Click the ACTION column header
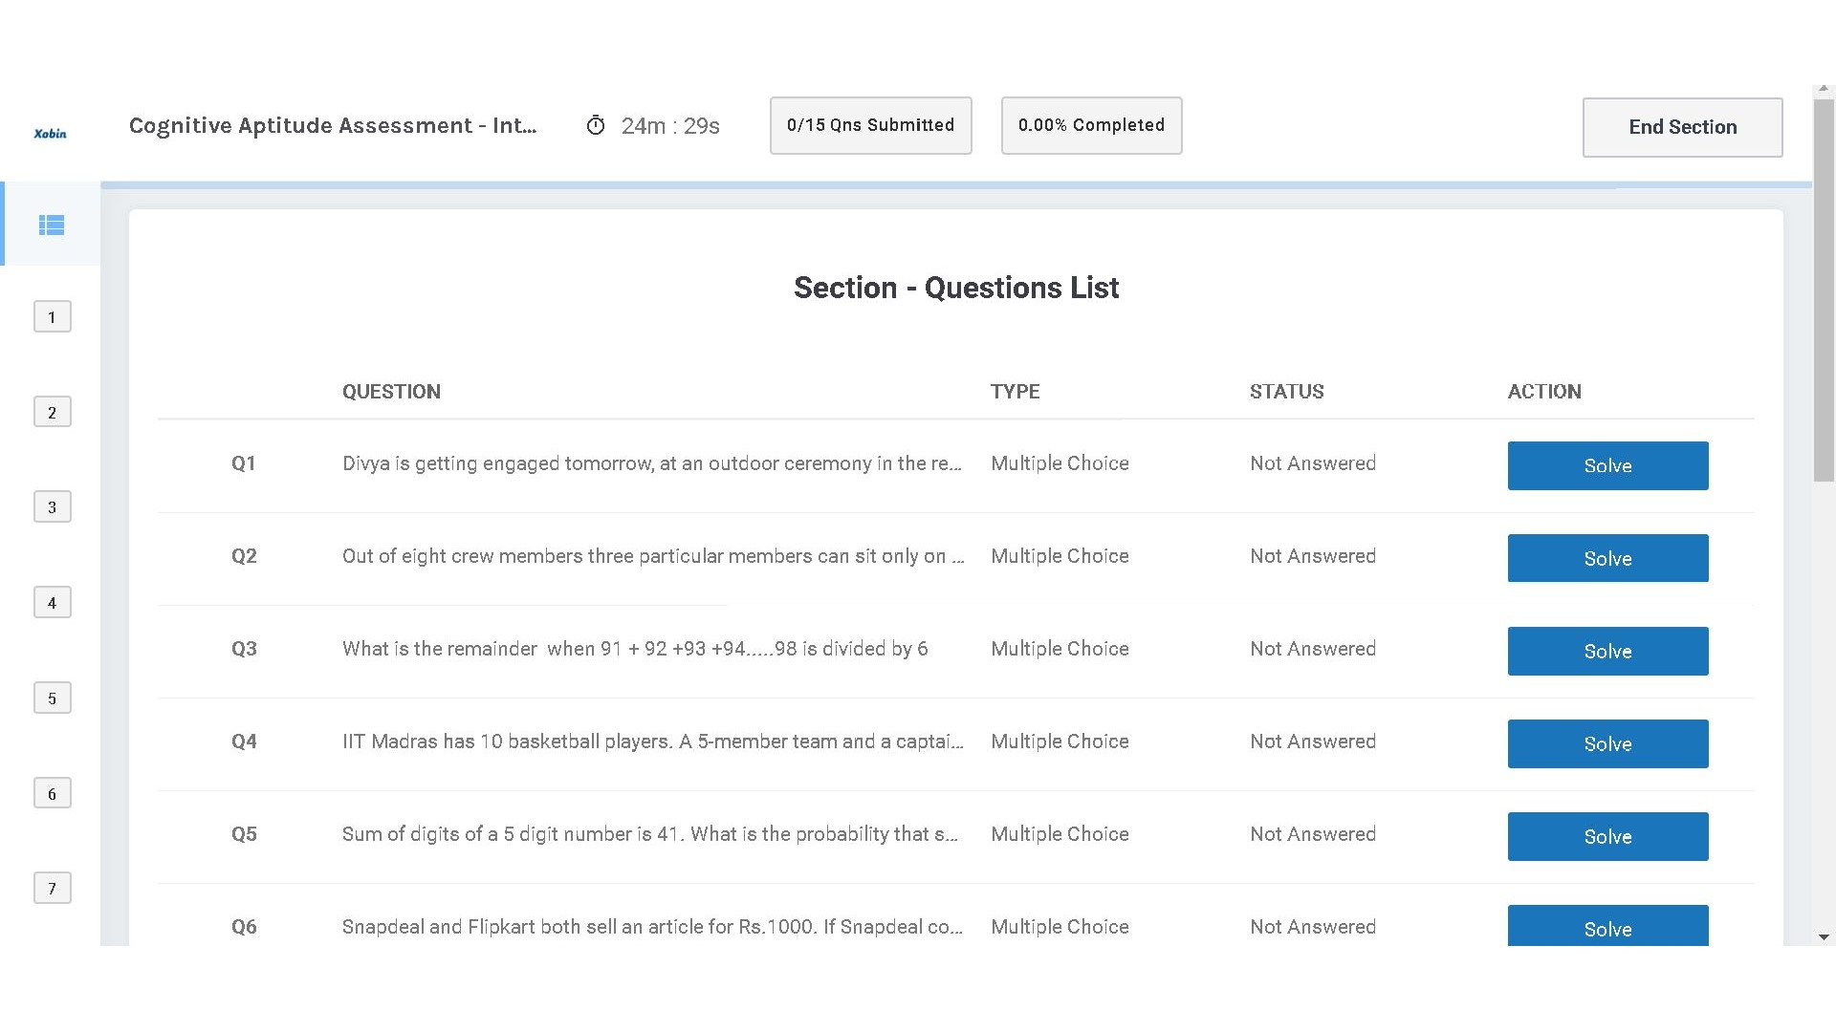Viewport: 1836px width, 1032px height. tap(1544, 392)
